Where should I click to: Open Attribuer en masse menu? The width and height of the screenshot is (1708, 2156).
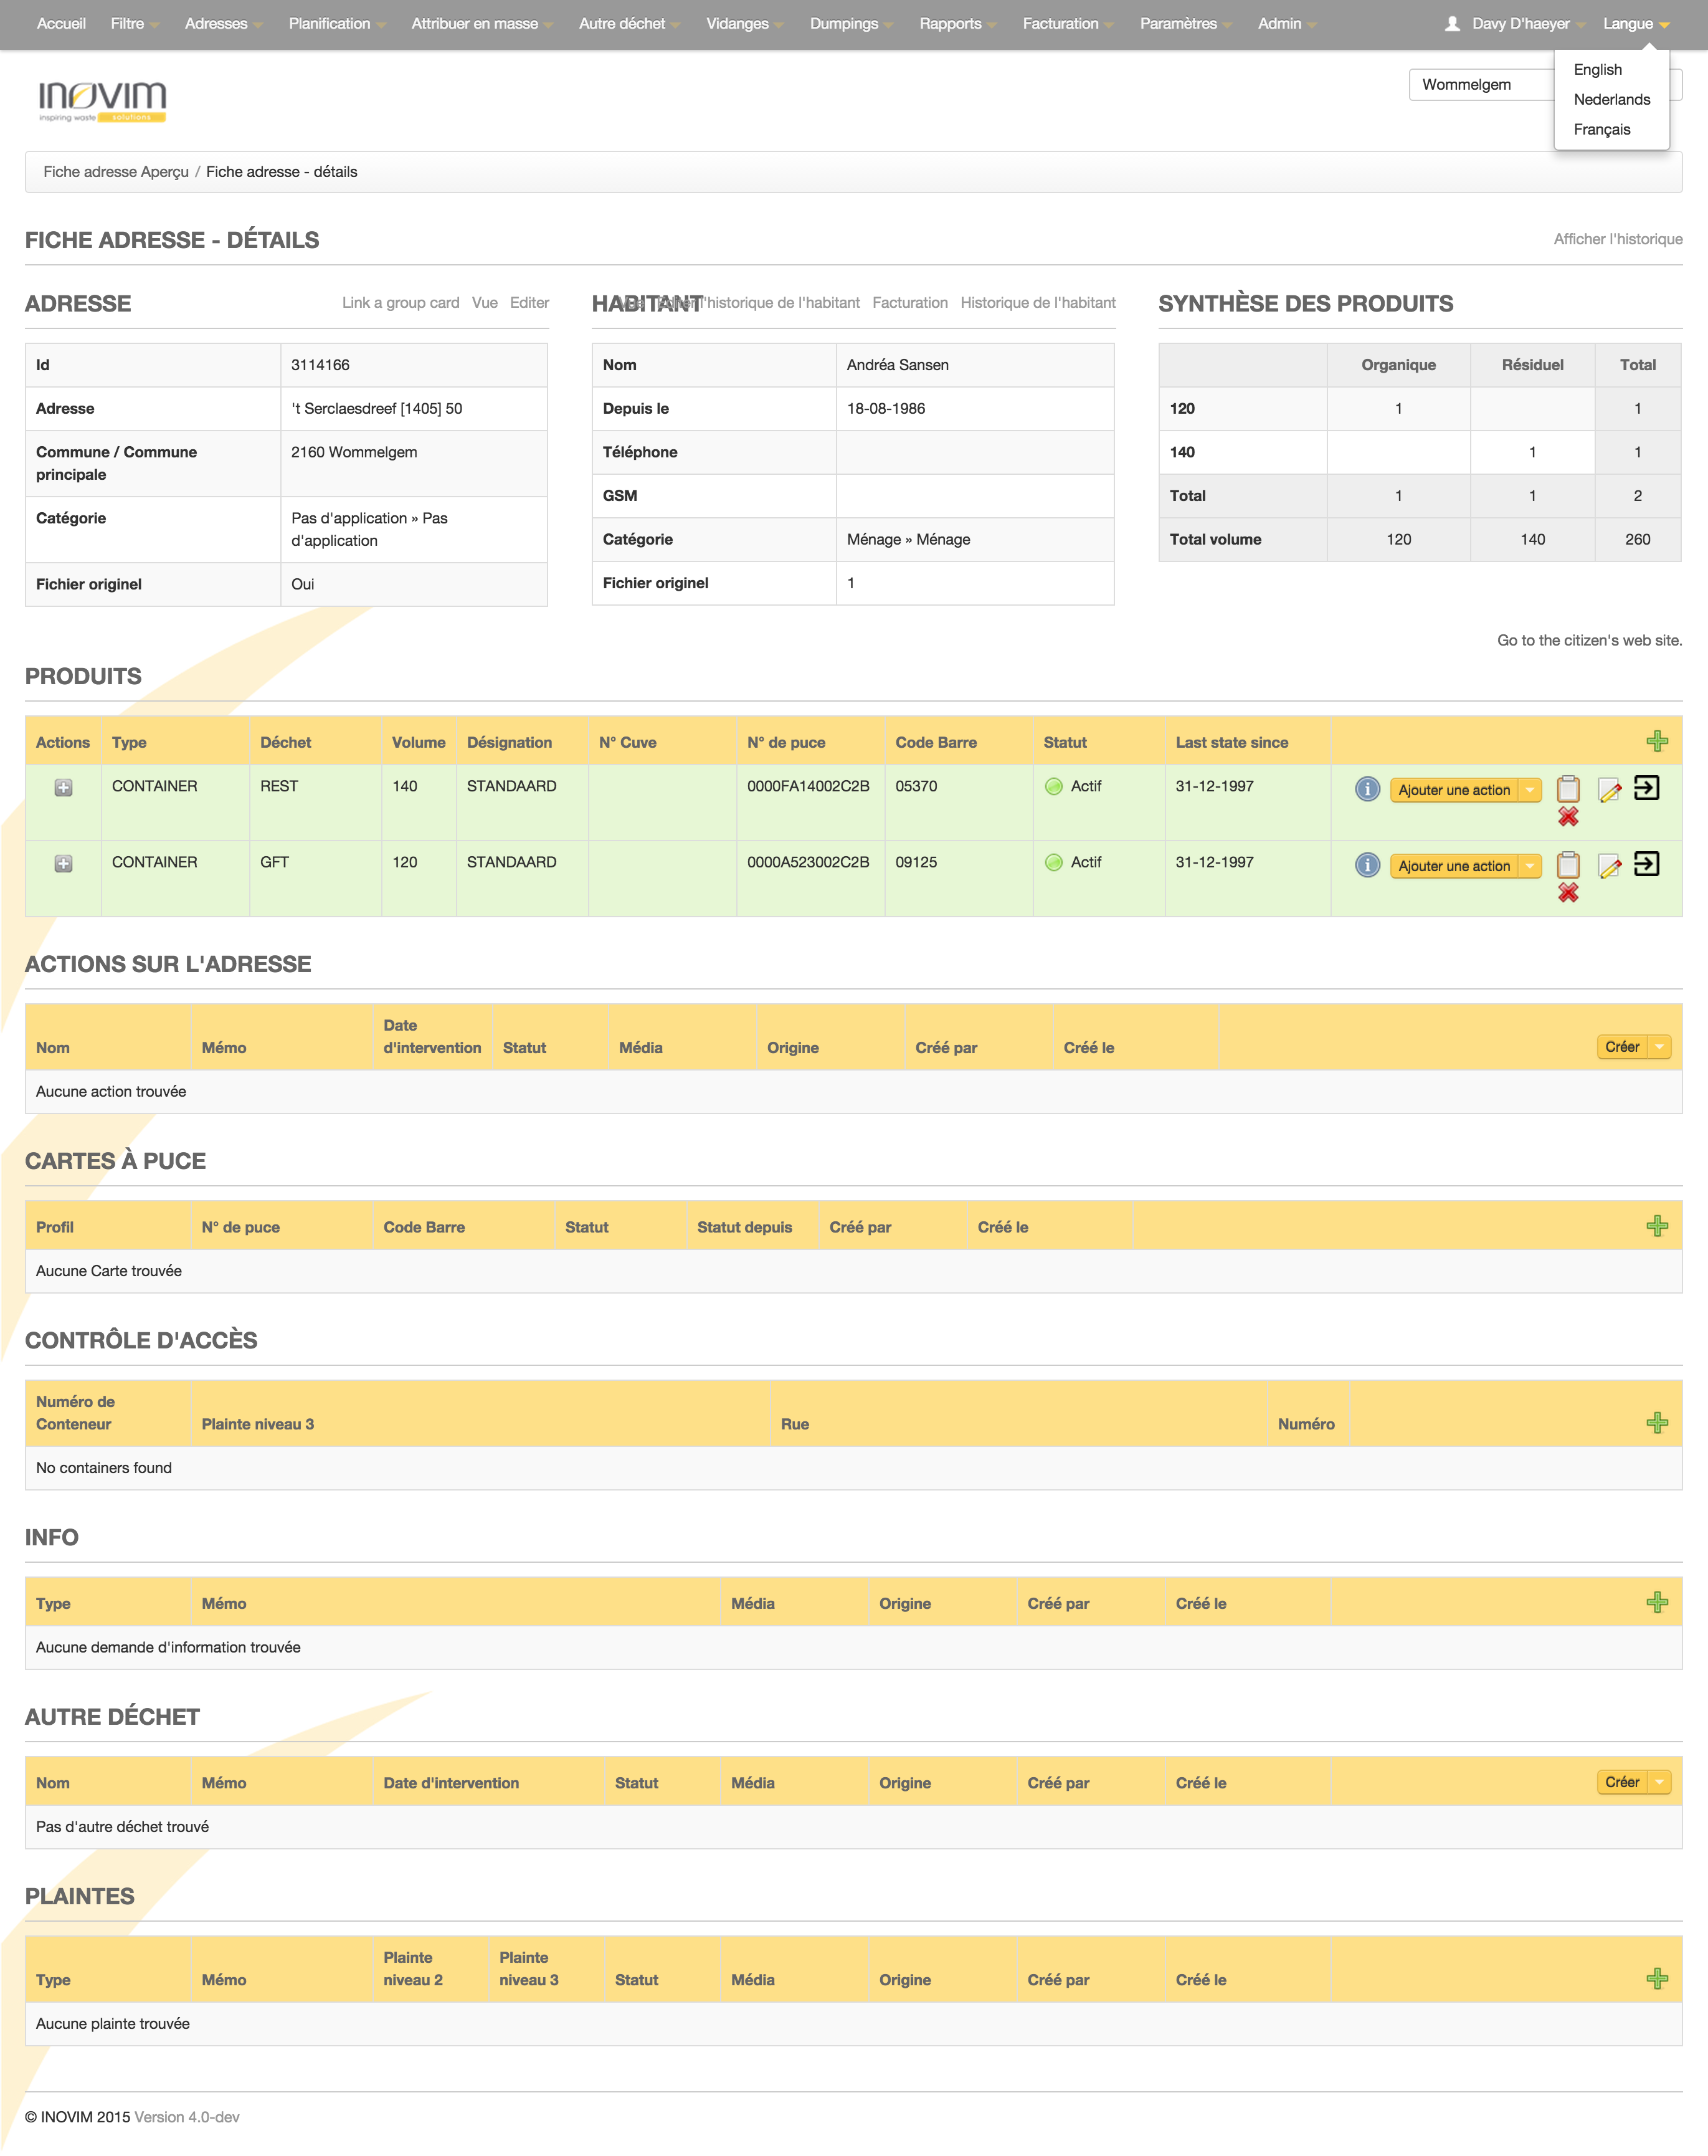[482, 24]
